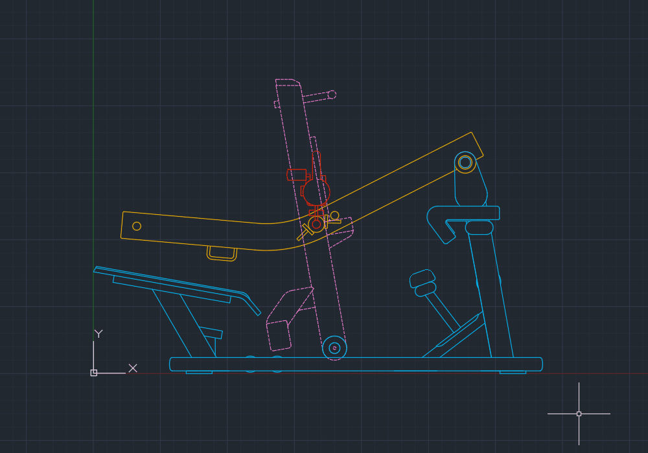
Task: Click the crosshair pickbox square
Action: (x=577, y=412)
